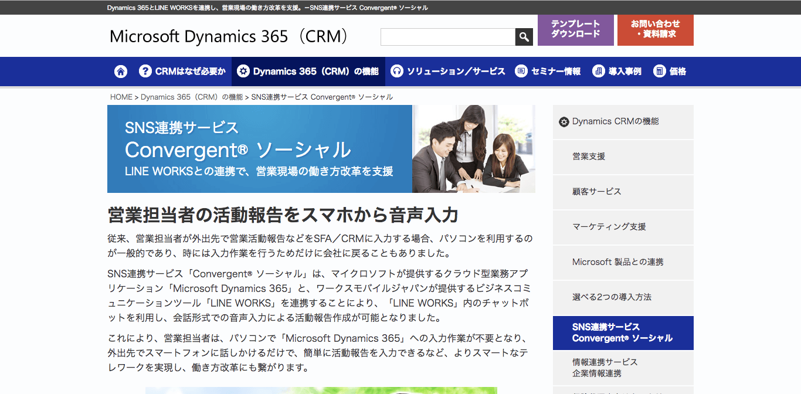Click the home icon in navigation bar
Image resolution: width=801 pixels, height=394 pixels.
coord(121,72)
